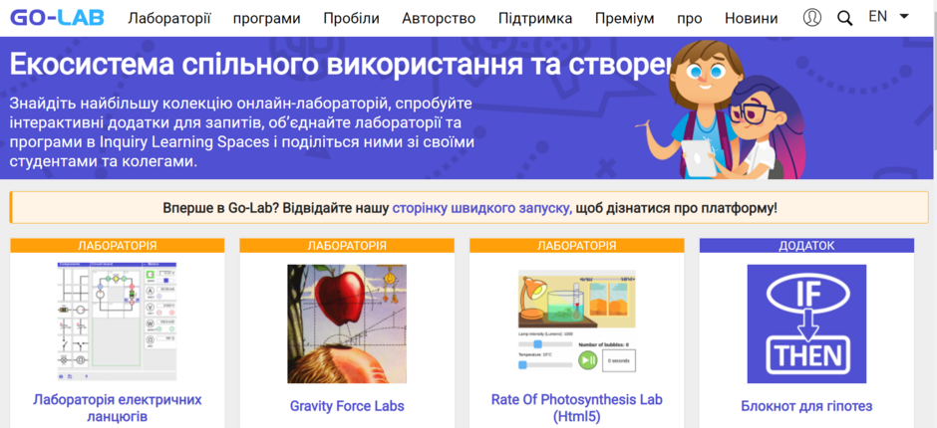Image resolution: width=937 pixels, height=428 pixels.
Task: Open Gravity Force Labs link
Action: pos(347,406)
